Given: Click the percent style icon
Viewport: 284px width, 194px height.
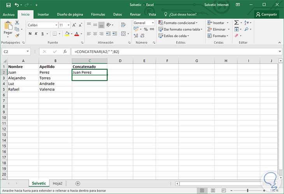Looking at the screenshot, I should coord(146,29).
